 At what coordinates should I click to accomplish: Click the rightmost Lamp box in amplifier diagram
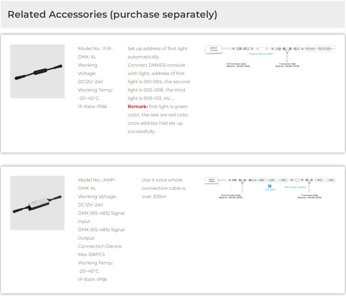(331, 180)
